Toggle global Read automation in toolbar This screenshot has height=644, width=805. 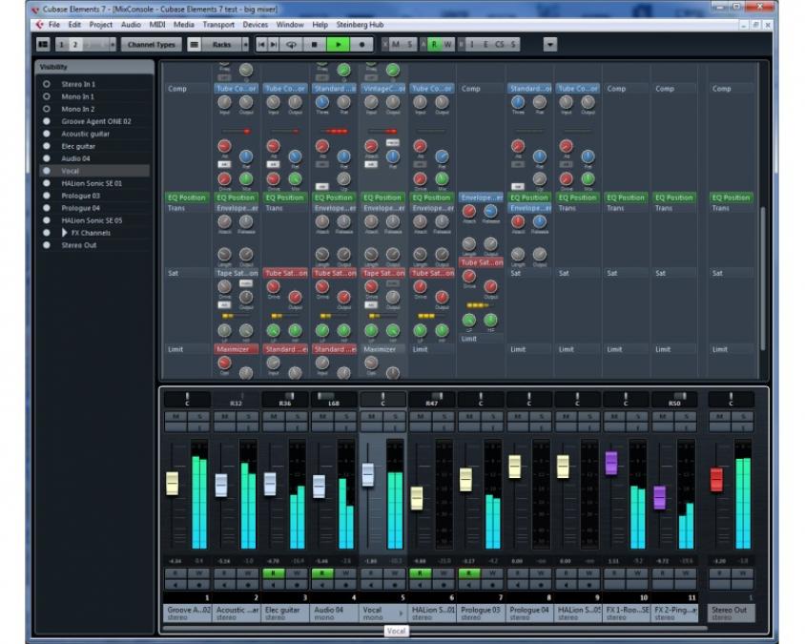tap(434, 45)
